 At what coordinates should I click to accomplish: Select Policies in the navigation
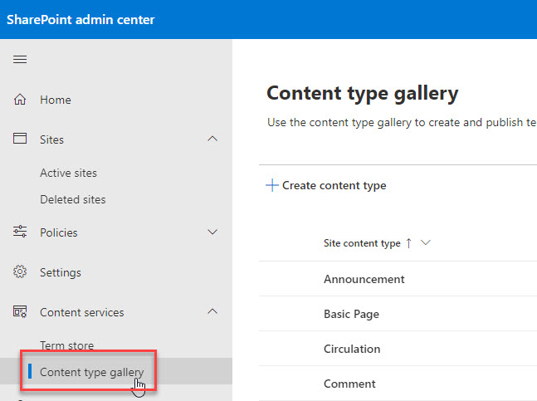click(x=59, y=232)
